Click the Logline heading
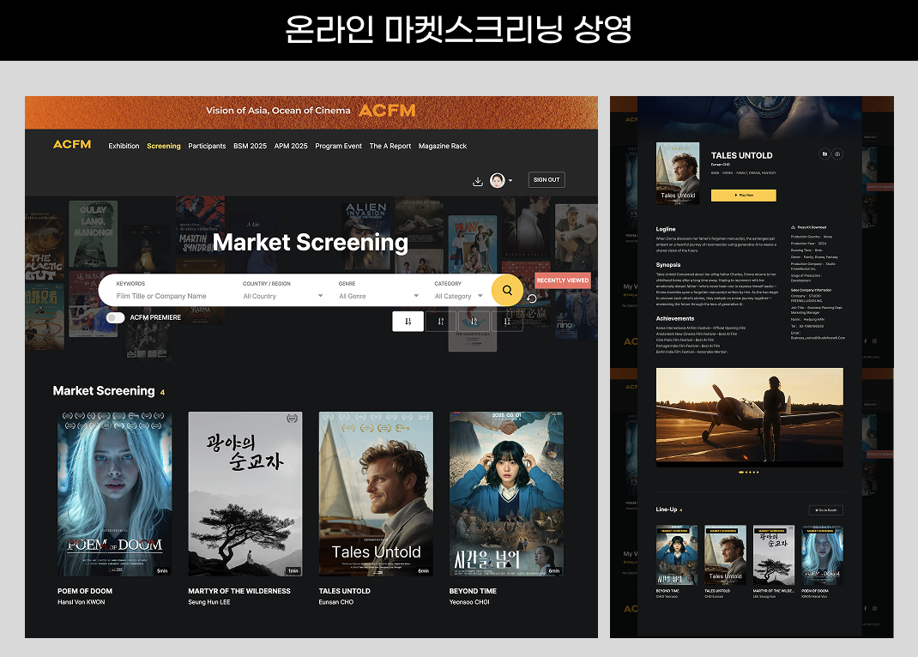This screenshot has width=918, height=657. click(666, 229)
